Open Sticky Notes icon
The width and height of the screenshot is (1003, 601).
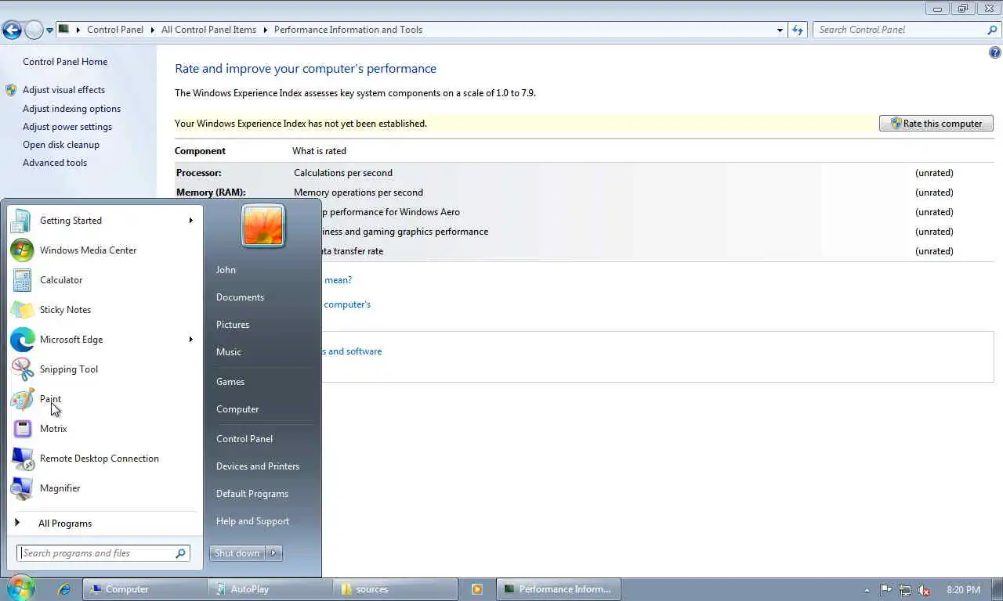[x=22, y=310]
